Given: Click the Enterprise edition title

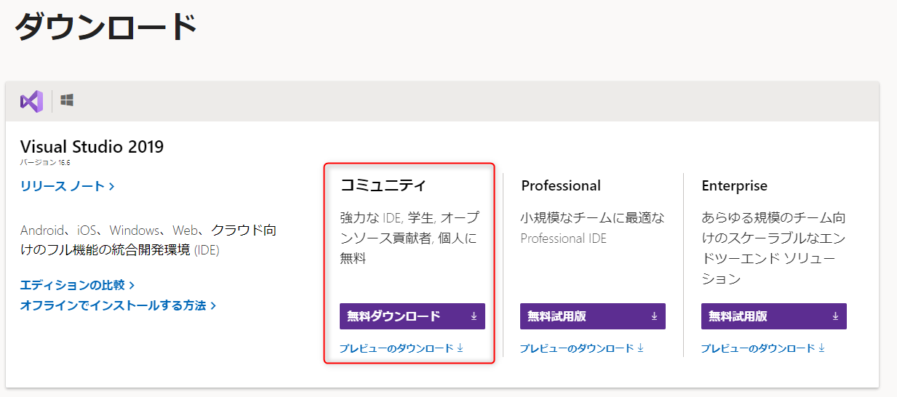Looking at the screenshot, I should click(x=735, y=186).
